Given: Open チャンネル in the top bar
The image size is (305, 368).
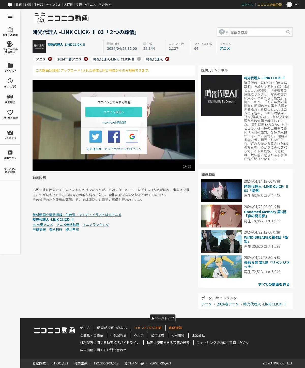Looking at the screenshot, I should (x=53, y=5).
